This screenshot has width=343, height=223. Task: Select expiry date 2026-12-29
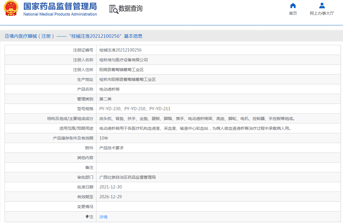coord(111,197)
